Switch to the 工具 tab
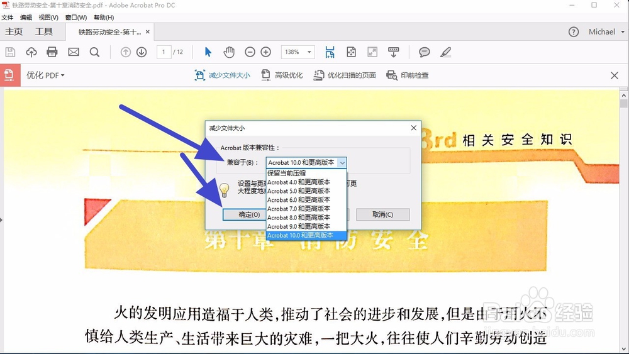This screenshot has width=629, height=354. pyautogui.click(x=44, y=31)
